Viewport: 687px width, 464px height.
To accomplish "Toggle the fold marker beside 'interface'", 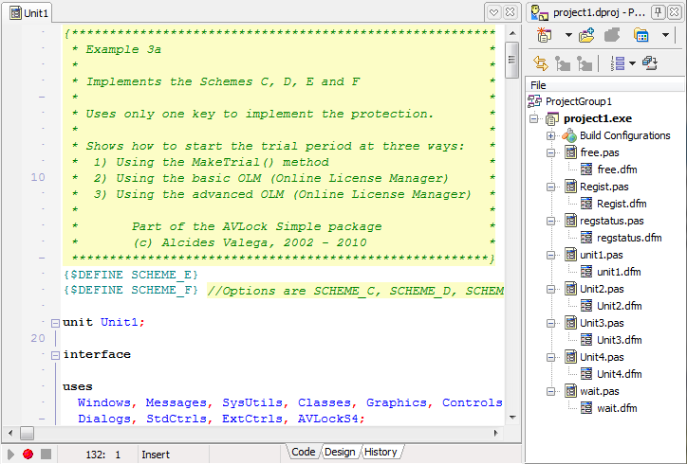I will (55, 355).
